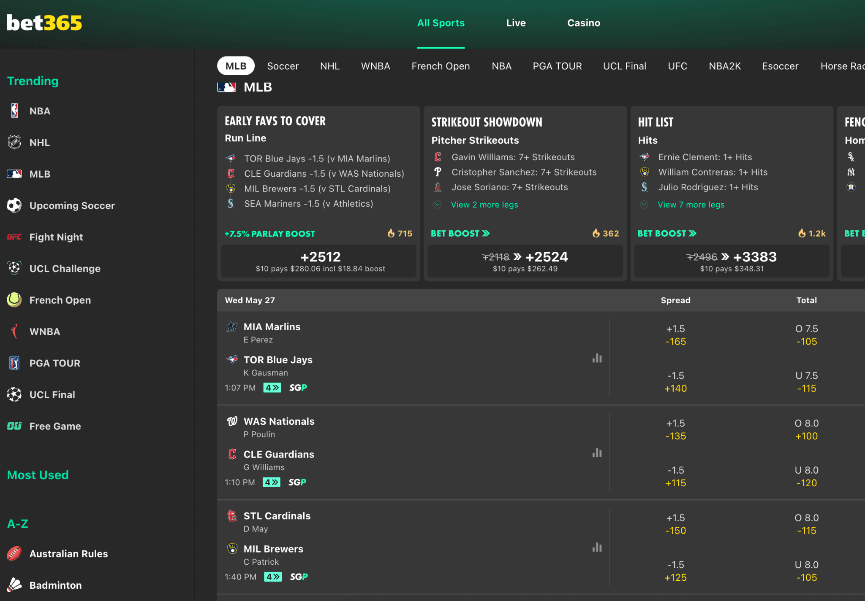This screenshot has height=601, width=865.
Task: Click the 4 boosts badge at 1:10 PM
Action: click(x=271, y=482)
